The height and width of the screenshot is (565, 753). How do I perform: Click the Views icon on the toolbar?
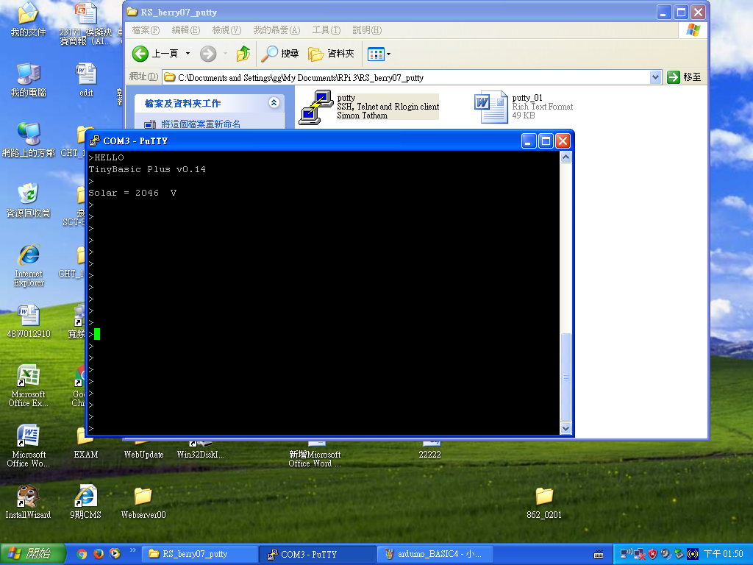(376, 54)
